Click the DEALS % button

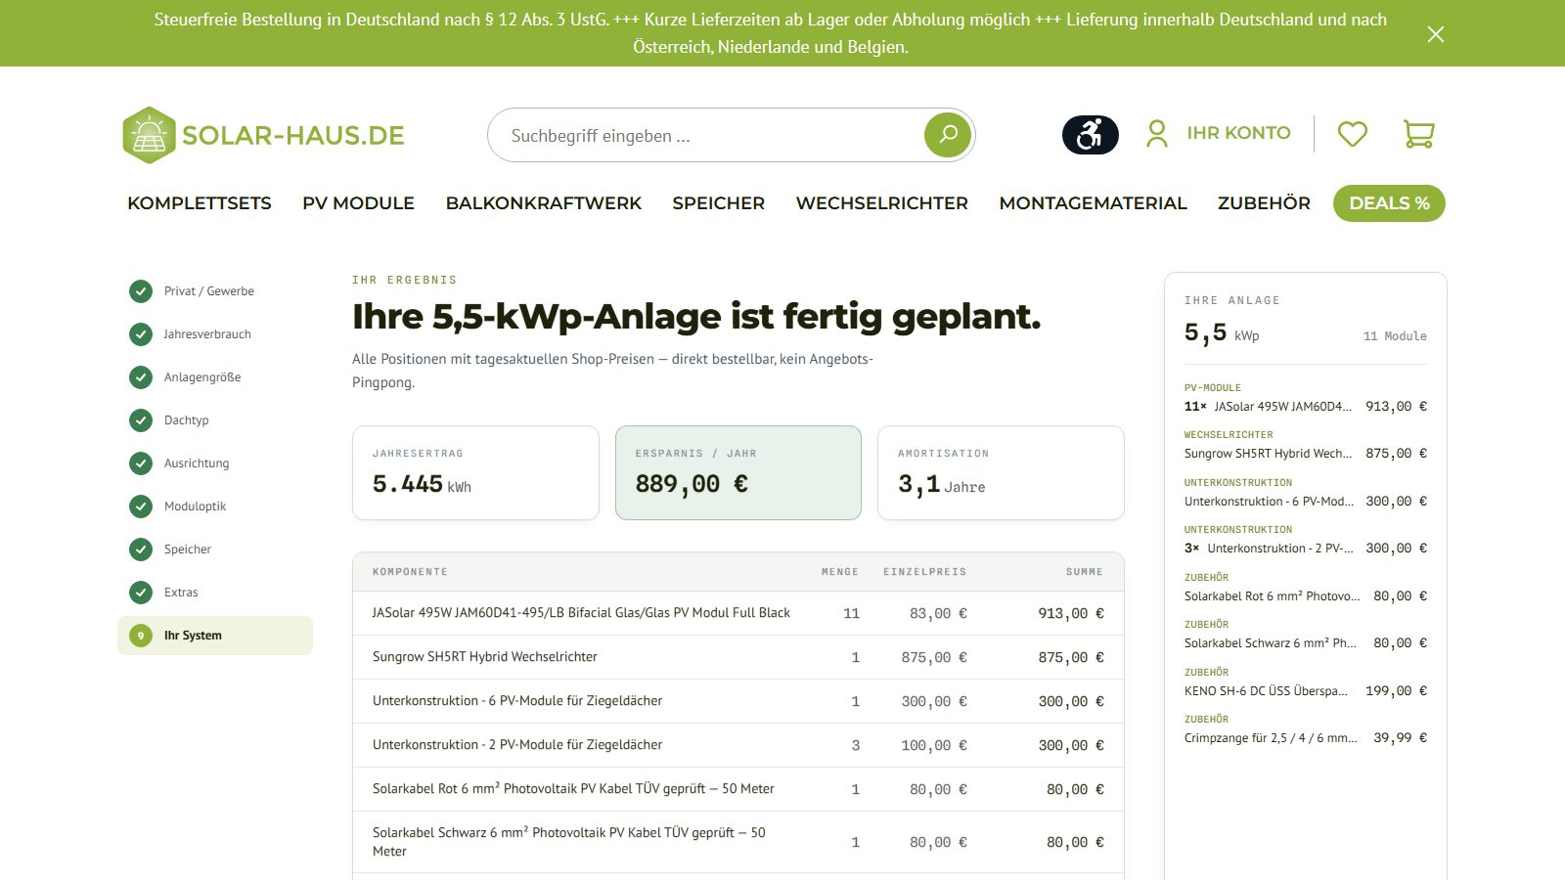point(1389,203)
